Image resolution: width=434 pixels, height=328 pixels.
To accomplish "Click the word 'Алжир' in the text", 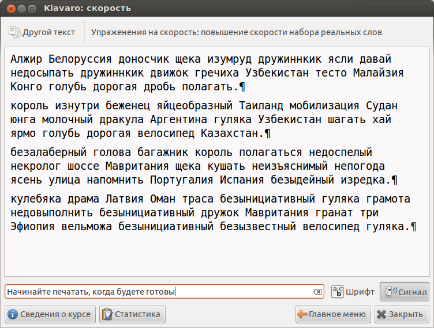I will (27, 59).
